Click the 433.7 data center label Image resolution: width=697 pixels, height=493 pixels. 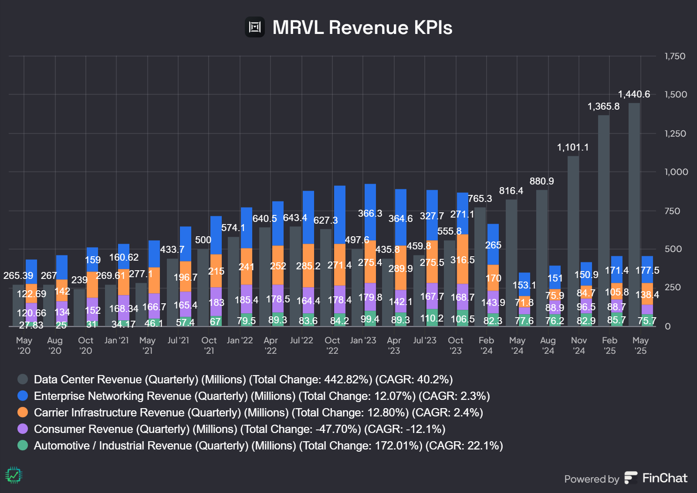click(172, 249)
